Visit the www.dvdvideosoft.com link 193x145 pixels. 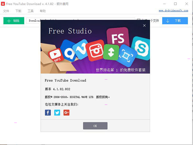point(173,11)
